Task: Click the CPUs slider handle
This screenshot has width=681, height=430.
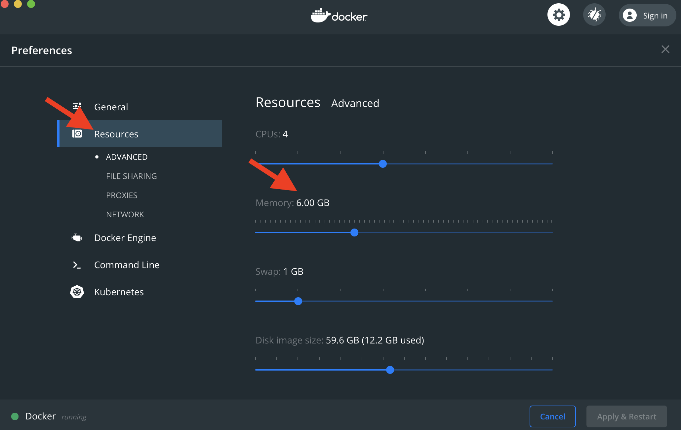Action: point(383,164)
